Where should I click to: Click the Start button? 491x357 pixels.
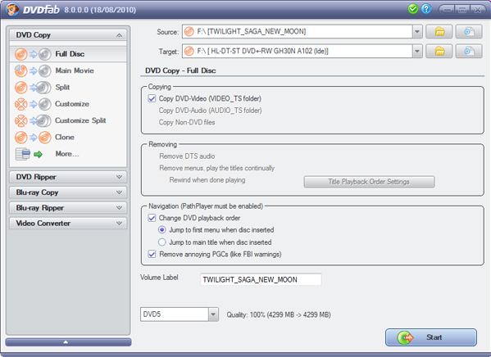click(431, 337)
